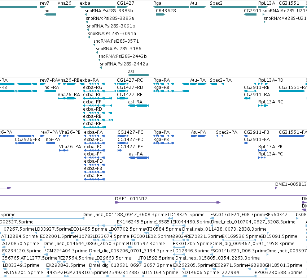Screen dimensions: 307x278
Task: Select the CG1427-RC transcript label
Action: [x=130, y=80]
